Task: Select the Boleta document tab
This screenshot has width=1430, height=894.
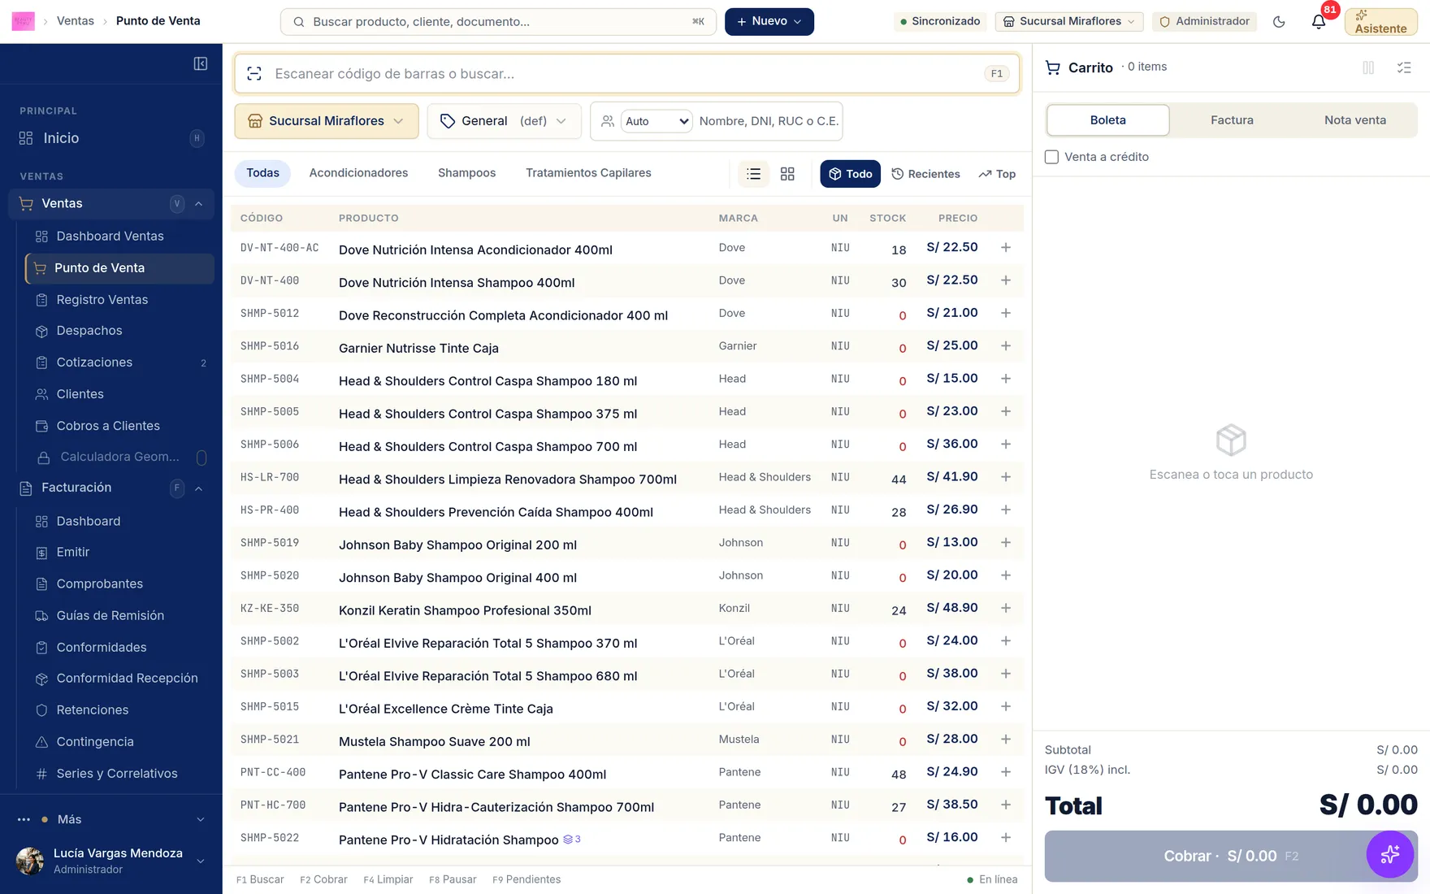Action: point(1107,120)
